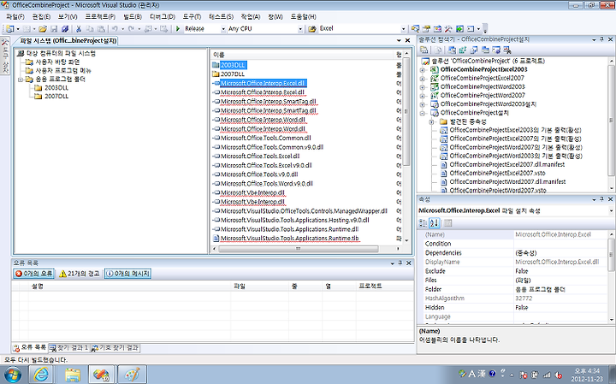616x384 pixels.
Task: Open Registry Editor from Solution Explorer toolbar
Action: 463,50
